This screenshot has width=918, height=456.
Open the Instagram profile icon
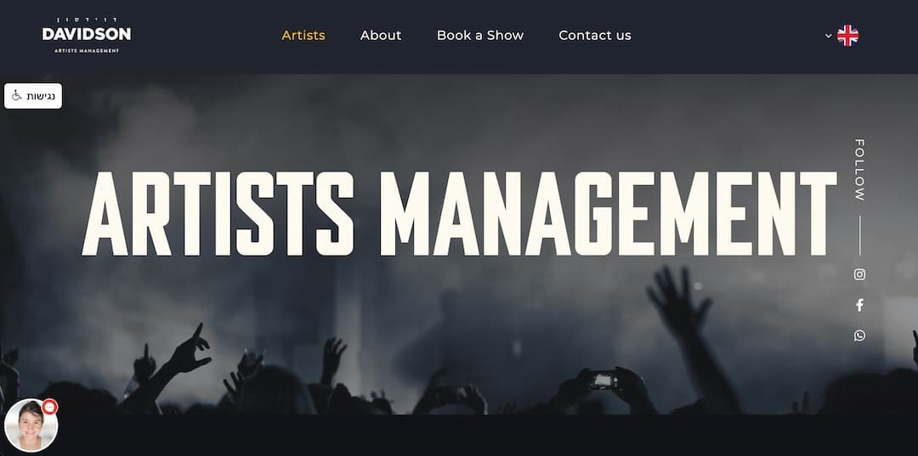(859, 274)
